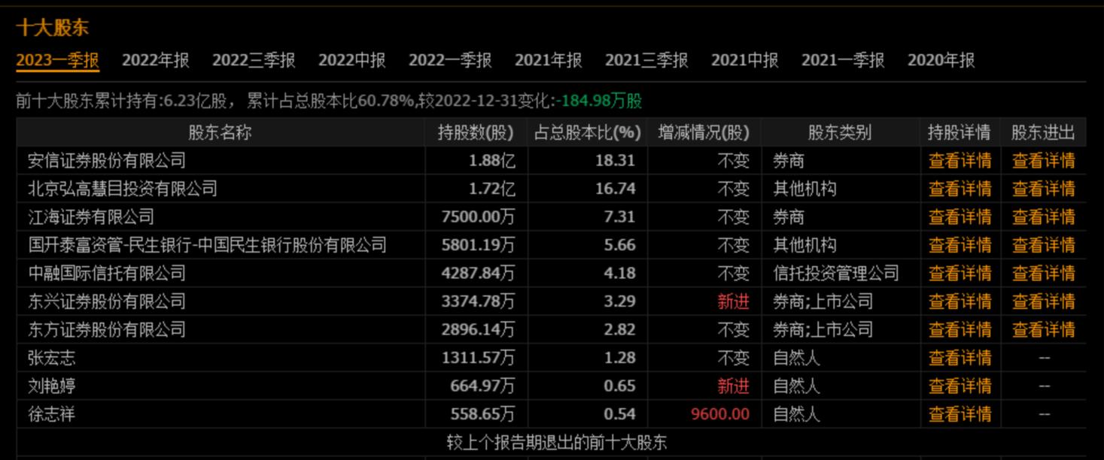Click the 增减情况(股) column header
Viewport: 1104px width, 460px height.
[x=704, y=133]
